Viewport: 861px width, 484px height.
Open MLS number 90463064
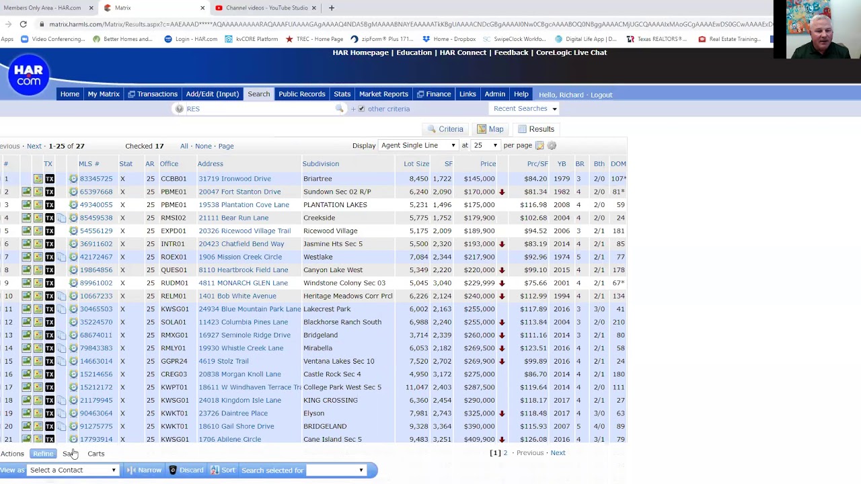[x=96, y=413]
